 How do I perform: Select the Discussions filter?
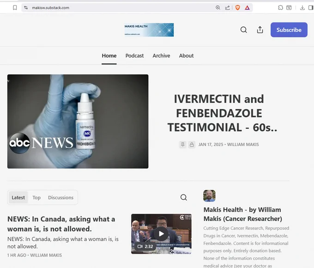(60, 197)
